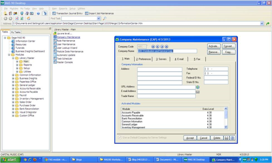Click the red X stop icon
272x163 pixels.
[17, 19]
